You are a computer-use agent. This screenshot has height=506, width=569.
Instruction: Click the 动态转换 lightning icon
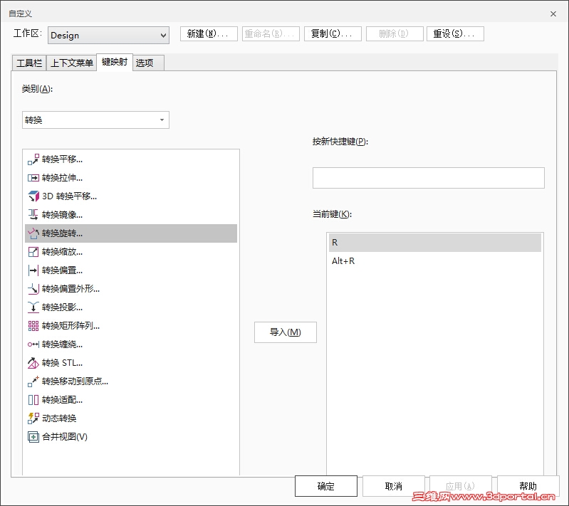[x=33, y=418]
